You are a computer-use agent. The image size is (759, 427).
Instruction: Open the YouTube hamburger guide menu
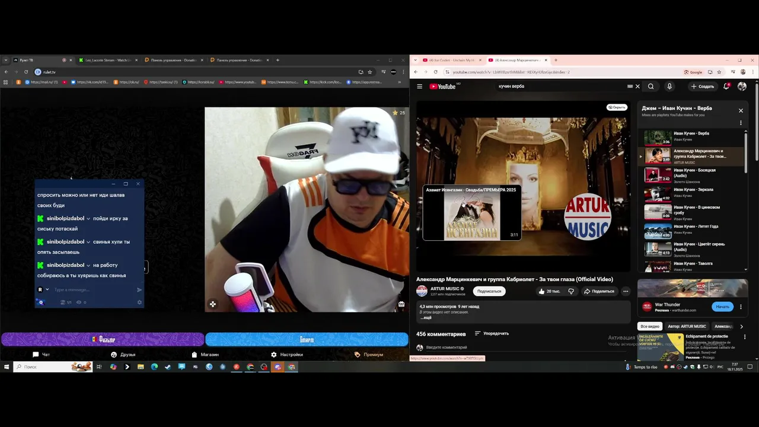point(419,87)
